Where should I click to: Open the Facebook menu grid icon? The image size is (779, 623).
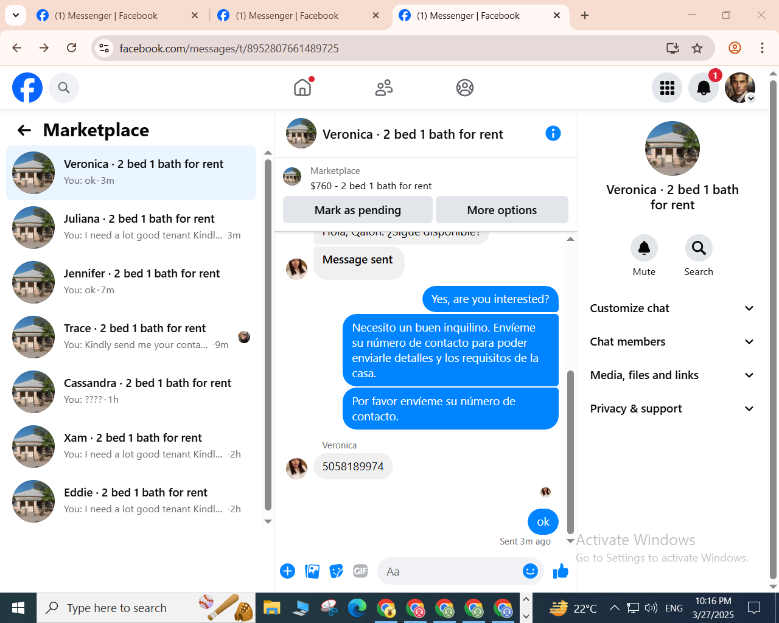pyautogui.click(x=667, y=88)
